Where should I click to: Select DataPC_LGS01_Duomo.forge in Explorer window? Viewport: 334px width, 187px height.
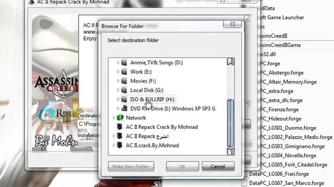[x=288, y=128]
